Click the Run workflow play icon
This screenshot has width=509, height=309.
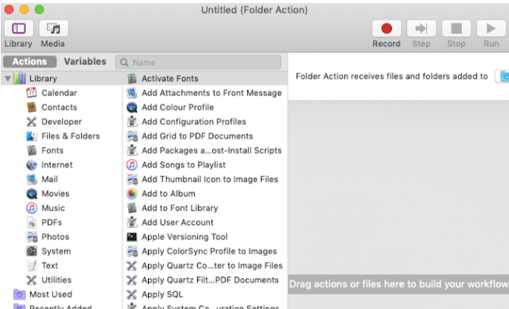491,29
